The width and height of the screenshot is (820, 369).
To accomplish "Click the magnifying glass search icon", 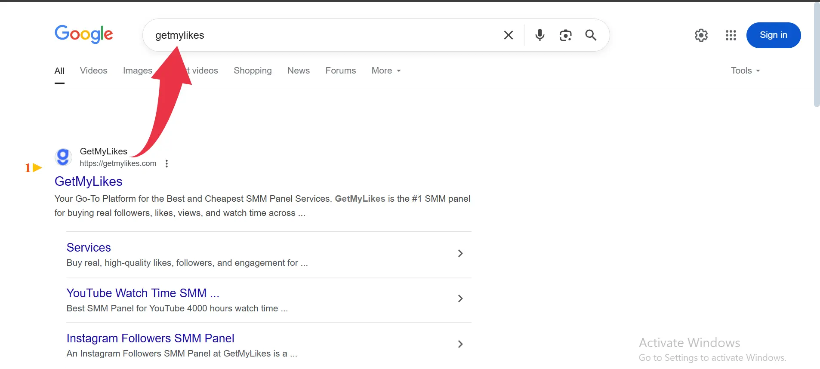I will pos(591,35).
